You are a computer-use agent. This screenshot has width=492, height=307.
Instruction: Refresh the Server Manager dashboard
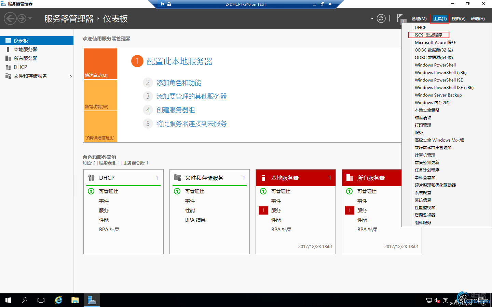point(381,18)
